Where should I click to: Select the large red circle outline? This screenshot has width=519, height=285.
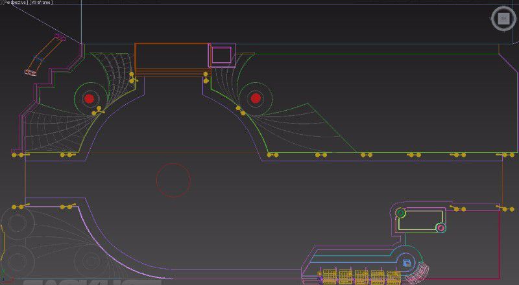click(x=173, y=180)
